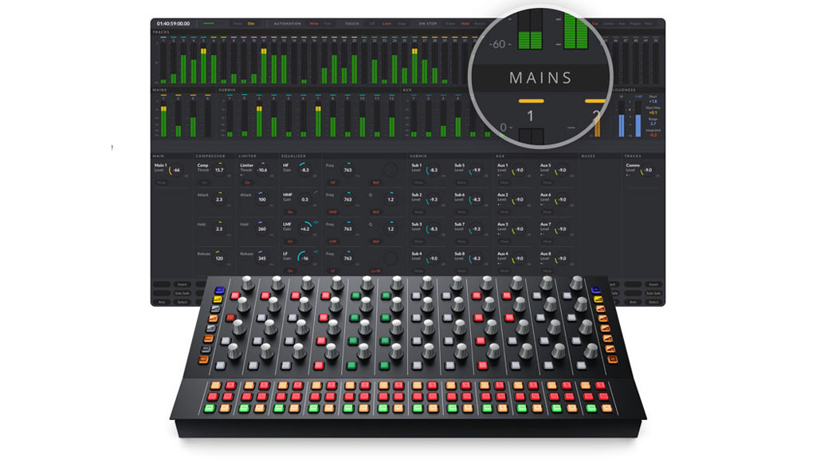Click Solo Safe beneath the Tracks section
Screen dimensions: 816x466
point(653,293)
